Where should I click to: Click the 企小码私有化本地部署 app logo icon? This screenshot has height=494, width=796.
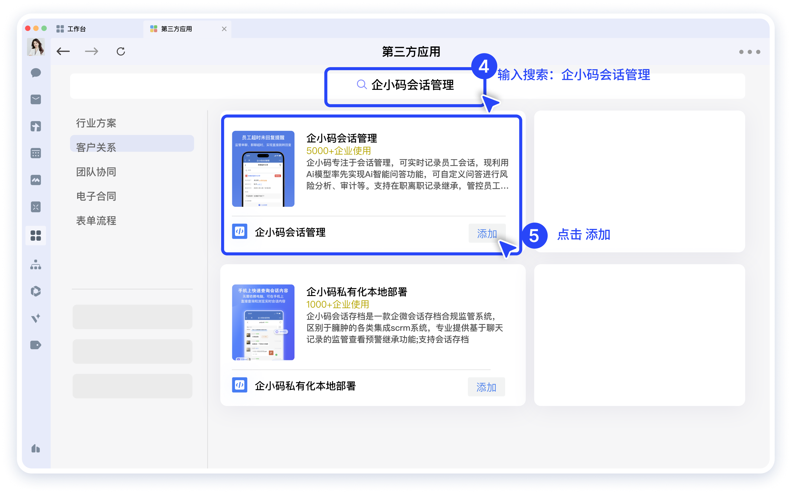pyautogui.click(x=240, y=385)
